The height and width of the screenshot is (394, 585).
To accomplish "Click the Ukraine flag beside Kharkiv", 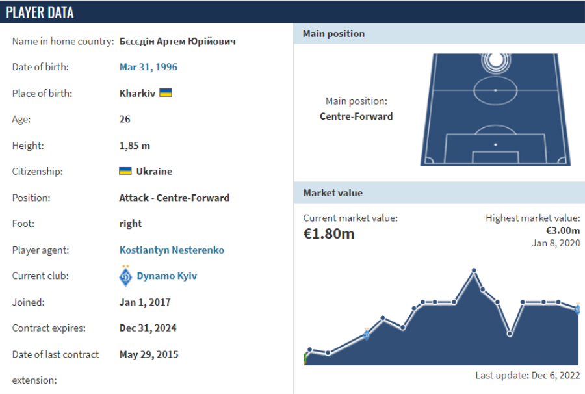I will tap(166, 93).
